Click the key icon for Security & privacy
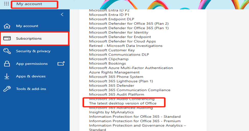Screen dimensions: 249x131 coord(7,51)
